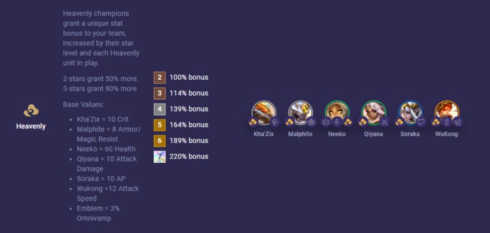Click the Heavenly trait name label

coord(31,126)
